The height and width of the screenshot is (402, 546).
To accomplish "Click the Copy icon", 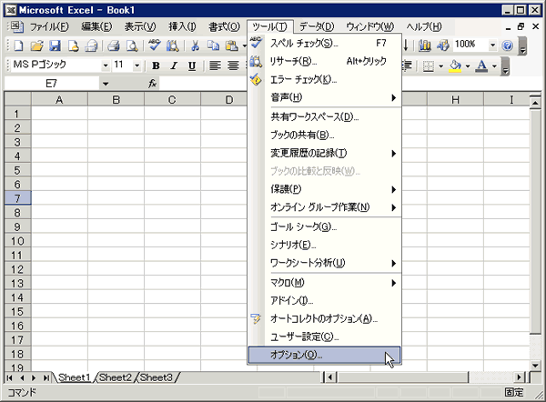I will click(x=213, y=45).
